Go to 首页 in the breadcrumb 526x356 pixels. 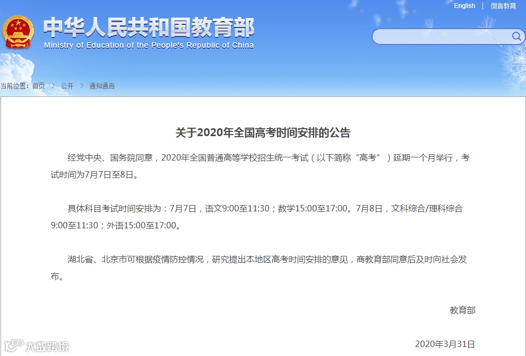[x=38, y=86]
